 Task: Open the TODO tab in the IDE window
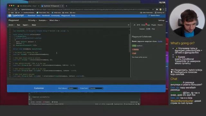click(39, 102)
